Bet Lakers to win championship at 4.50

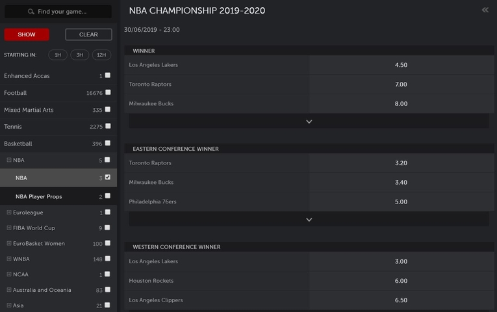(x=401, y=65)
